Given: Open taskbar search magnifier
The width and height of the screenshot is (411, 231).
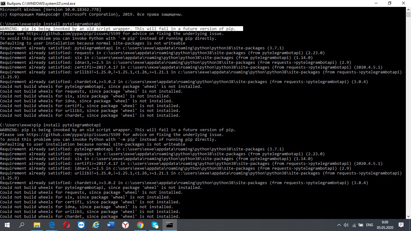Looking at the screenshot, I should pyautogui.click(x=22, y=225).
